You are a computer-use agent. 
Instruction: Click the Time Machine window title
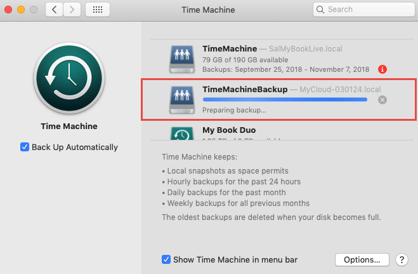tap(208, 10)
